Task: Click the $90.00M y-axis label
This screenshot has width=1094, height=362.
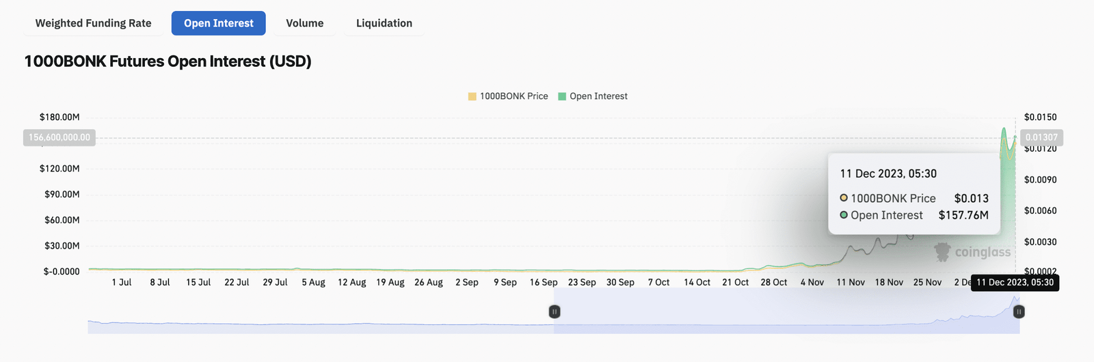Action: point(62,195)
